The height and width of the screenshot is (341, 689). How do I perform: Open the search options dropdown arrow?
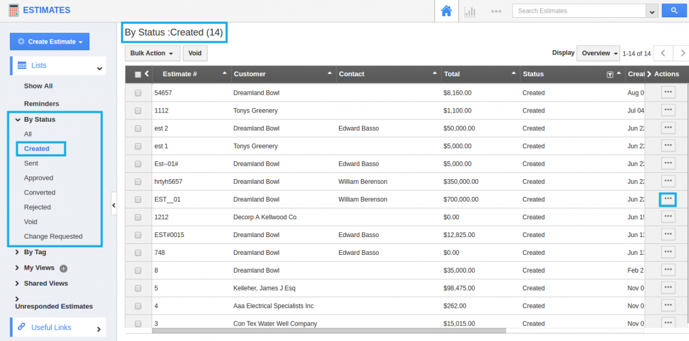pos(652,11)
